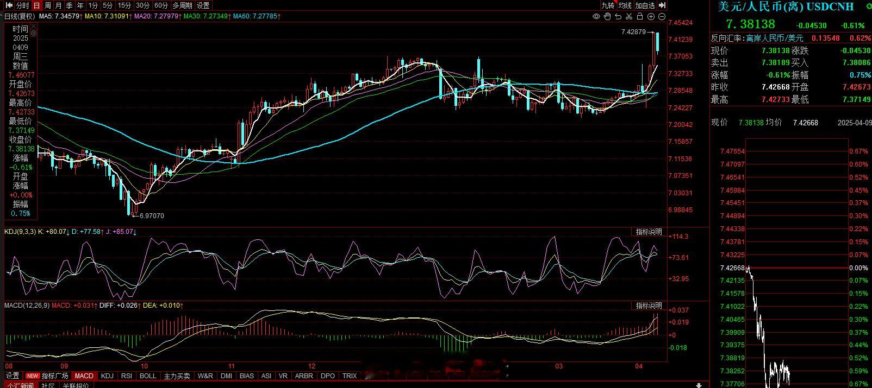This screenshot has height=388, width=872.
Task: Click the small gear icon in data panel
Action: point(33,34)
